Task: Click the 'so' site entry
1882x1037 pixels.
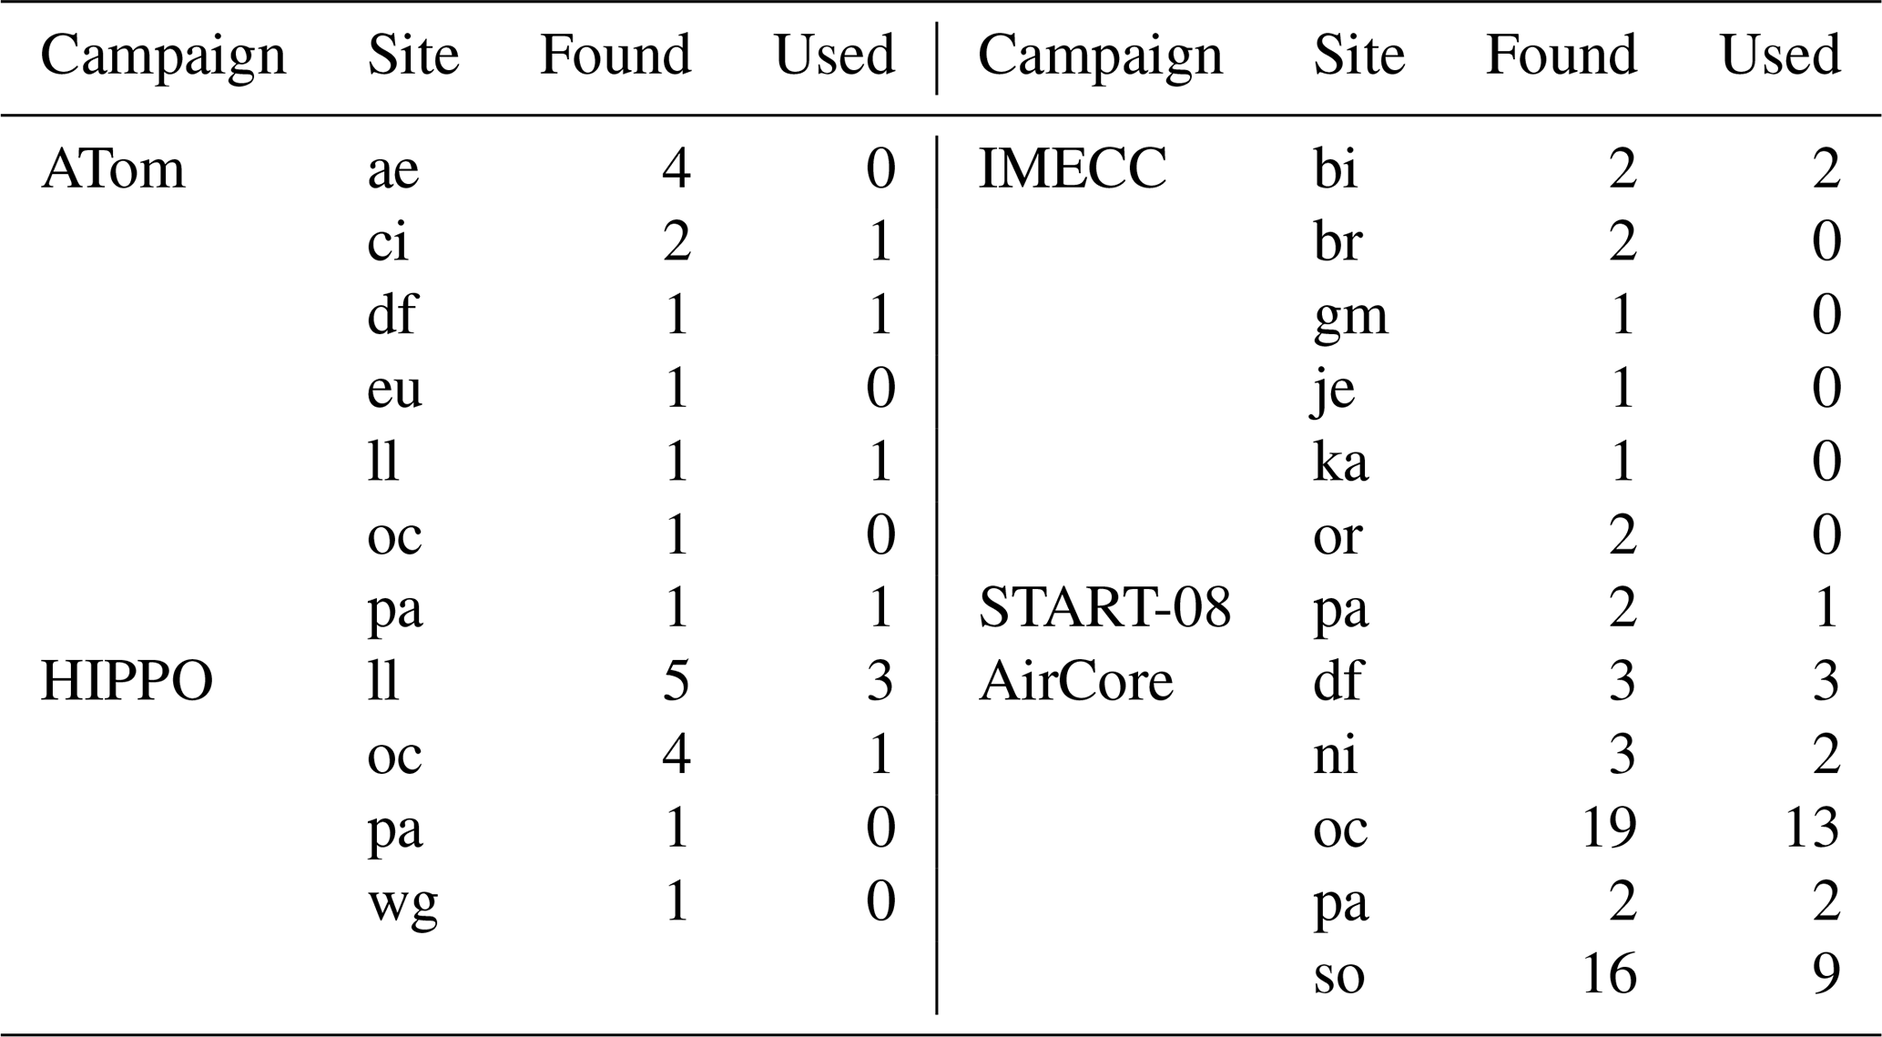Action: coord(1338,975)
